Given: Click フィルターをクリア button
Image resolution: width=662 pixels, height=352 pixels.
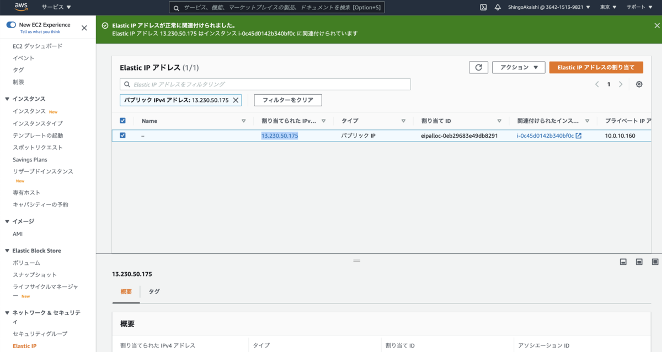Looking at the screenshot, I should [288, 100].
